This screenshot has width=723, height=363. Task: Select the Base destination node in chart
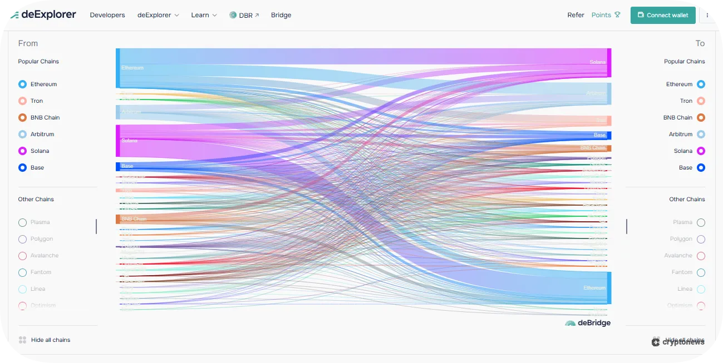coord(609,135)
